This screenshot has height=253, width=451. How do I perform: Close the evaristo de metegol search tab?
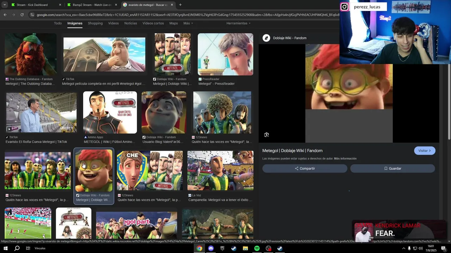pyautogui.click(x=172, y=5)
